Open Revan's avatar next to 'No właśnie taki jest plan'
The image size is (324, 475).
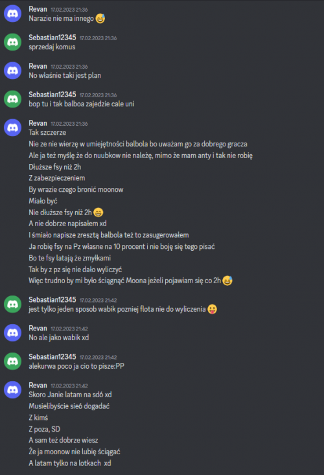tap(12, 71)
